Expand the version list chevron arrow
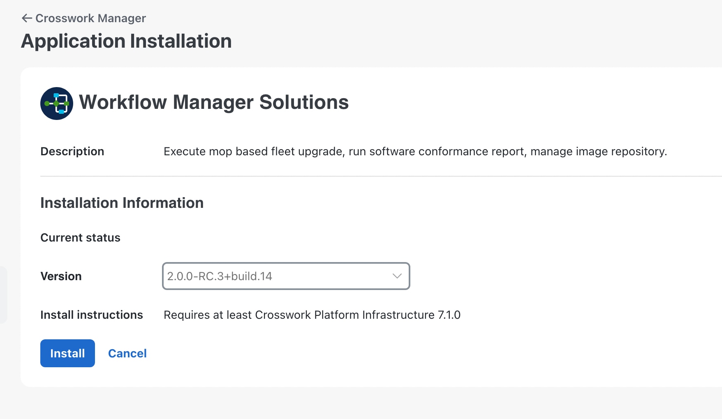Screen dimensions: 722x419 pyautogui.click(x=397, y=276)
